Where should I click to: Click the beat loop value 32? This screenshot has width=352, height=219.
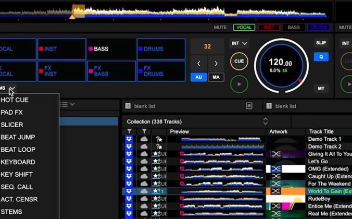click(207, 46)
